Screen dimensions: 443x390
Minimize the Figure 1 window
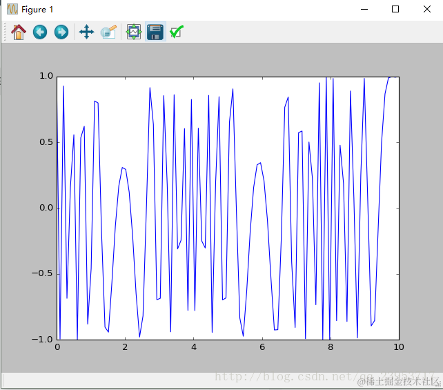(x=364, y=10)
